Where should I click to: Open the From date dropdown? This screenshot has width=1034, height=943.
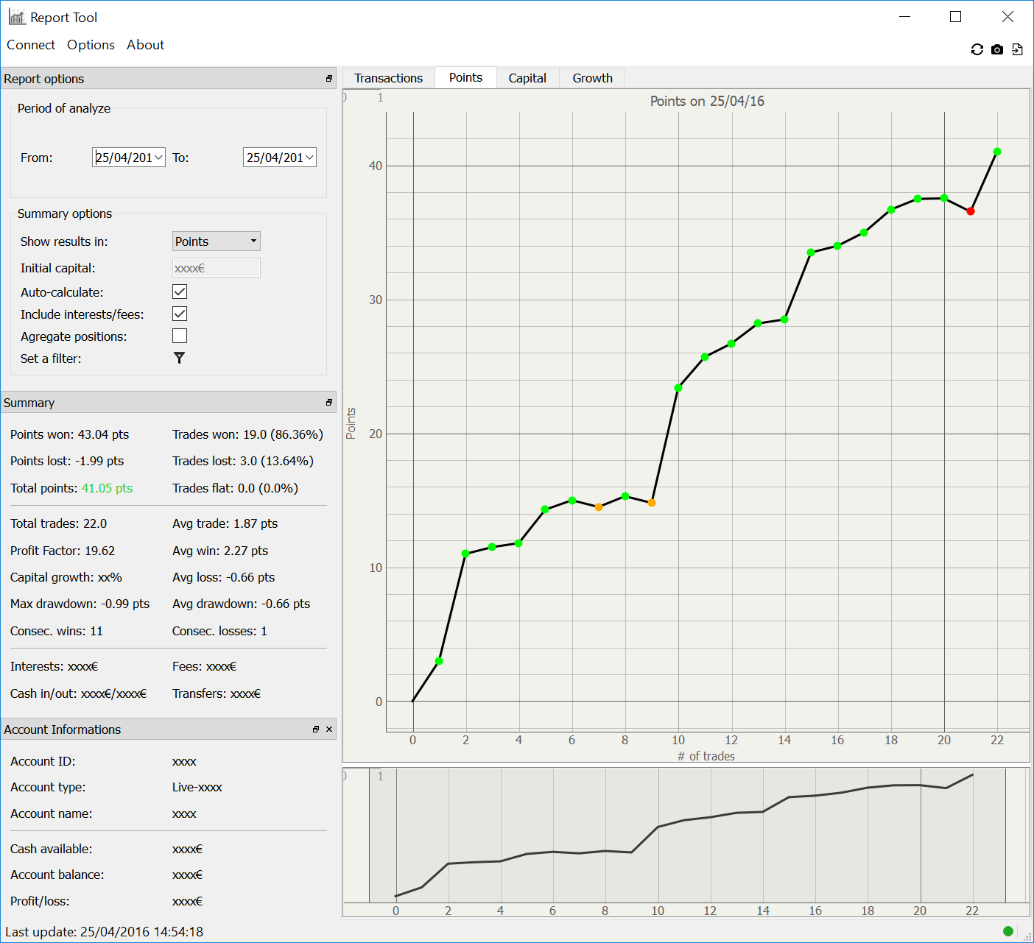point(158,158)
